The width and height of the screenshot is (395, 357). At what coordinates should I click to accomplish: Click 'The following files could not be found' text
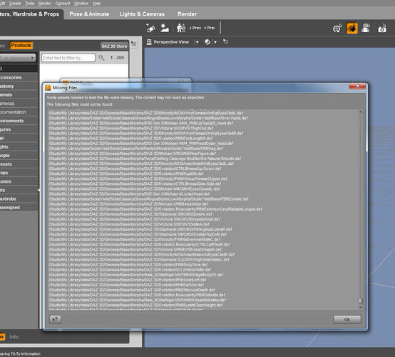click(x=80, y=104)
